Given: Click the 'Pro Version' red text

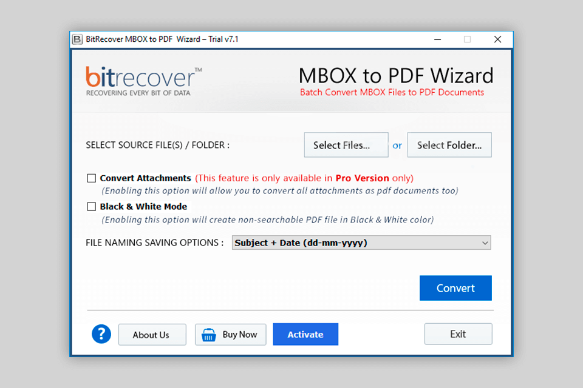Looking at the screenshot, I should [362, 178].
